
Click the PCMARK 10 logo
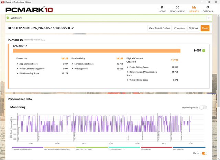29,10
